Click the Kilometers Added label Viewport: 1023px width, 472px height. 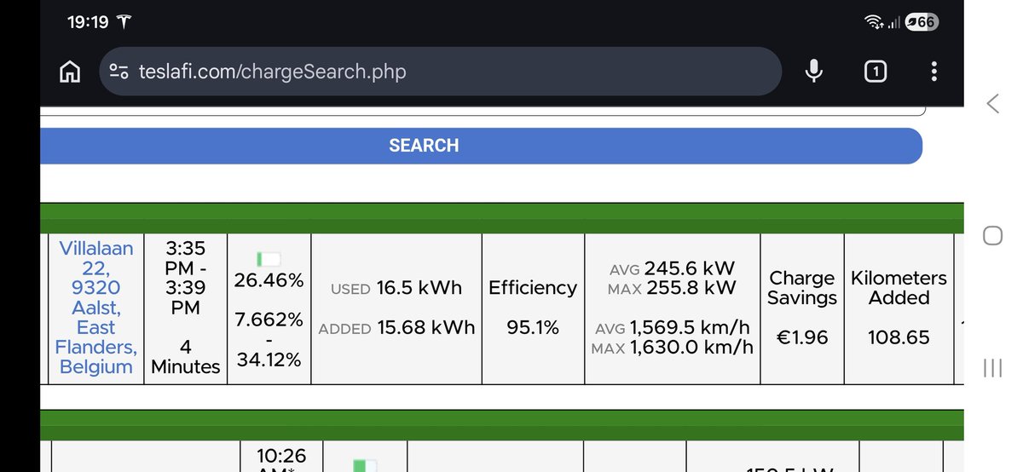click(x=899, y=288)
